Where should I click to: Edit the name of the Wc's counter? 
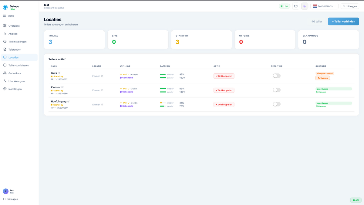pyautogui.click(x=59, y=73)
